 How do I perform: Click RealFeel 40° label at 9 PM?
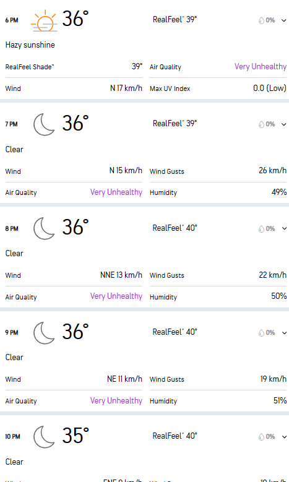pos(175,332)
